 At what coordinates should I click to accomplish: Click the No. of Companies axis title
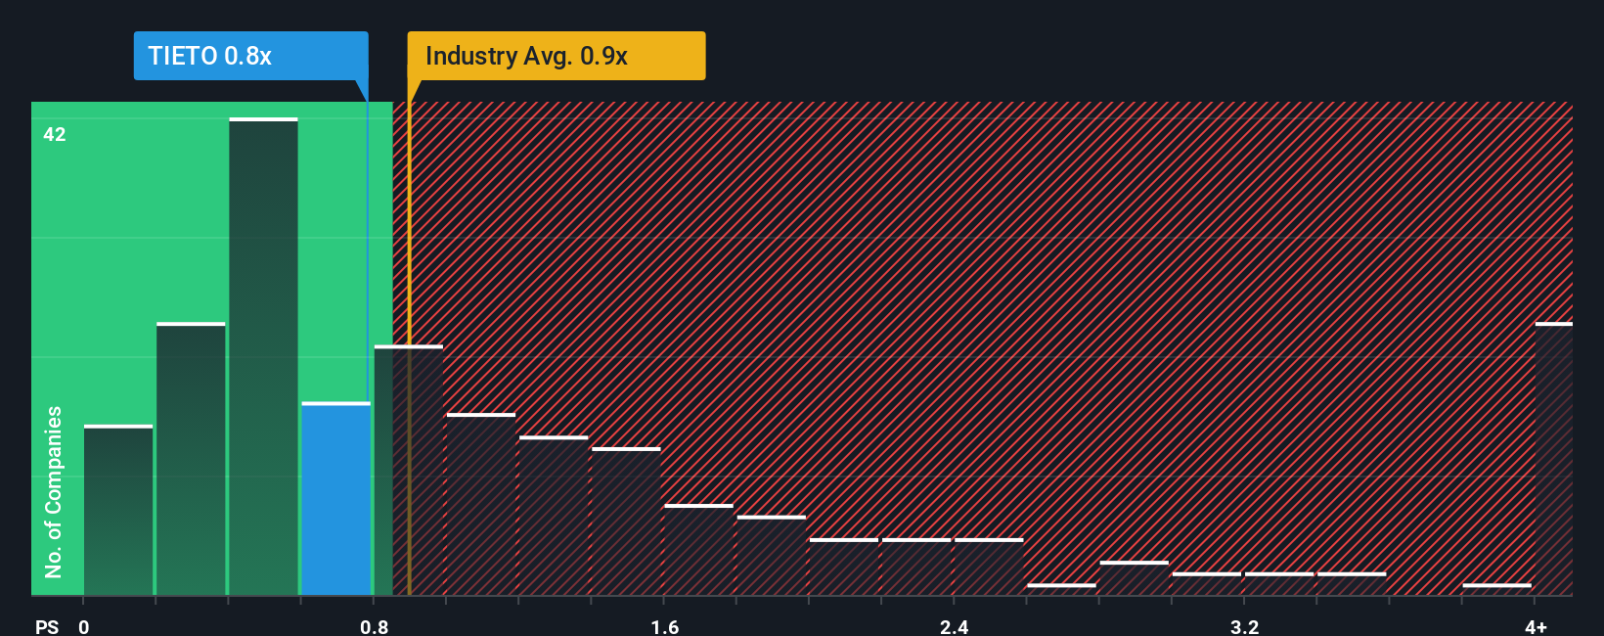[x=54, y=492]
